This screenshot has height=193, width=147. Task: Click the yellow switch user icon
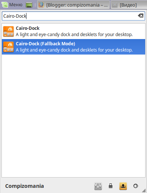[123, 186]
